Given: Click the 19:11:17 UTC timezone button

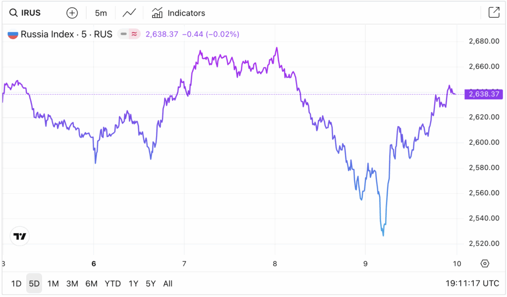Looking at the screenshot, I should click(471, 284).
